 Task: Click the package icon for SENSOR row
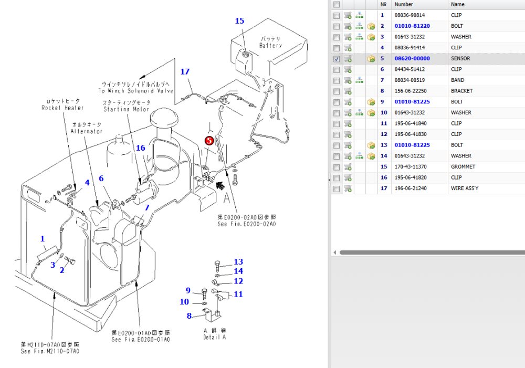(371, 59)
